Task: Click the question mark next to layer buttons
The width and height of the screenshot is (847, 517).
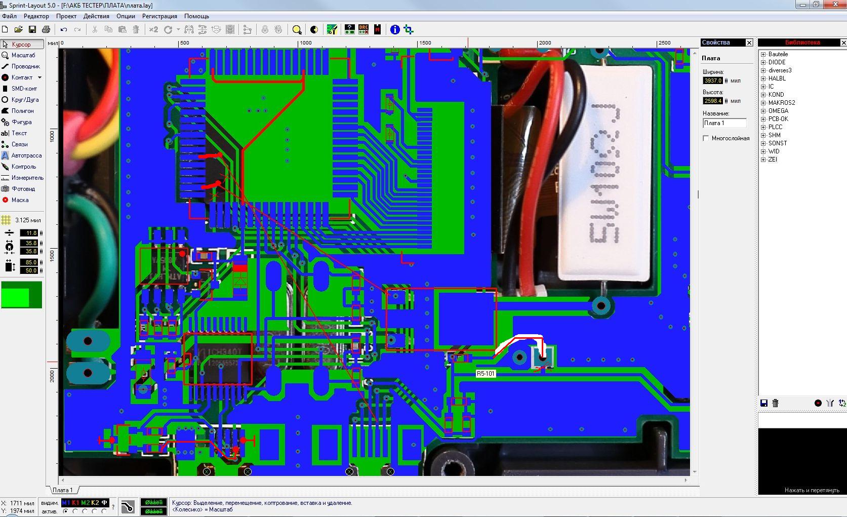Action: [113, 507]
